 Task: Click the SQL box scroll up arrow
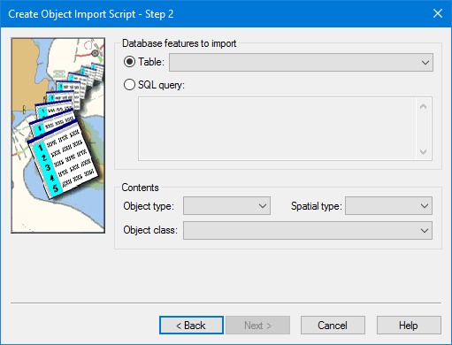tap(424, 106)
